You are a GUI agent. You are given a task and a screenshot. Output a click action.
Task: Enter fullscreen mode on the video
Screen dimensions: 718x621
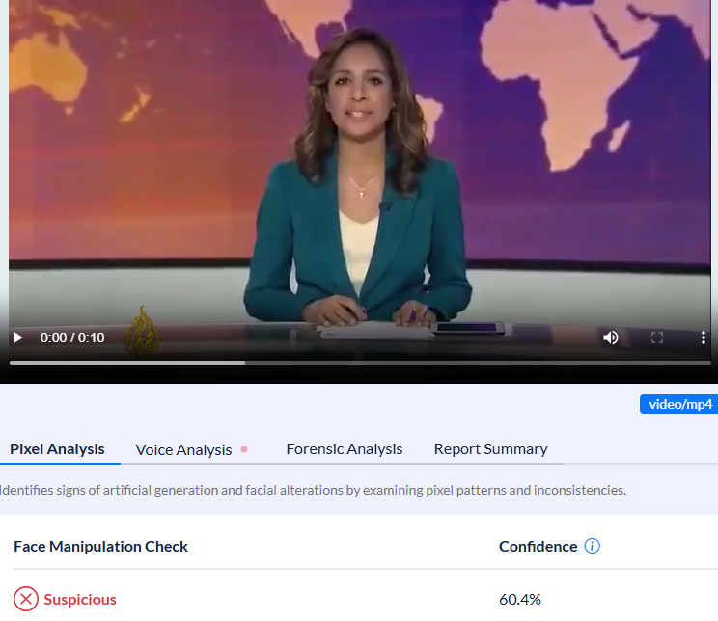coord(657,337)
